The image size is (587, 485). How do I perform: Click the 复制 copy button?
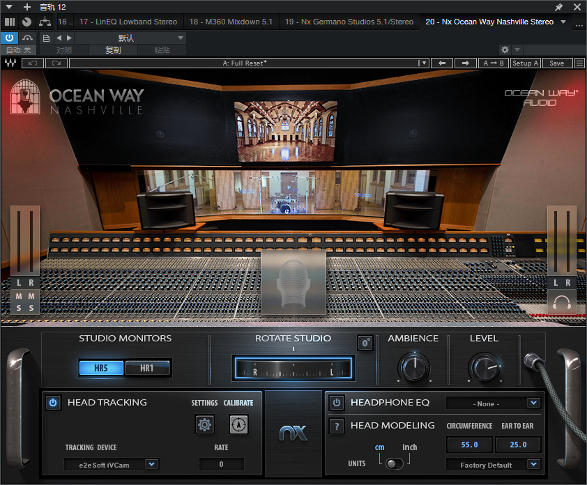(x=113, y=50)
